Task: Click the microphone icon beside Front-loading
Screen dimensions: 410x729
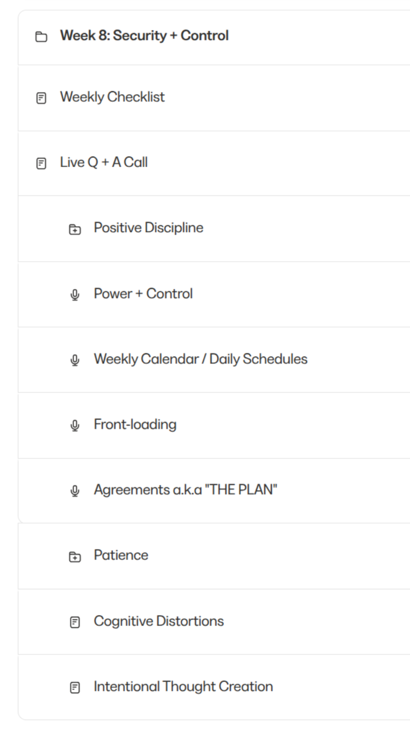Action: [x=75, y=425]
